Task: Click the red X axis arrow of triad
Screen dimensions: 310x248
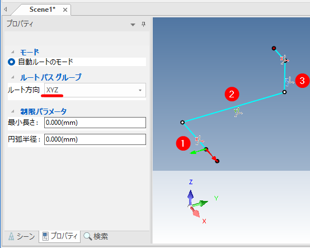Action: pos(195,212)
